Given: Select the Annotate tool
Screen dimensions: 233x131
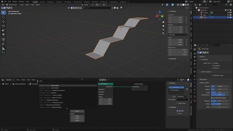Looking at the screenshot, I should (x=3, y=44).
